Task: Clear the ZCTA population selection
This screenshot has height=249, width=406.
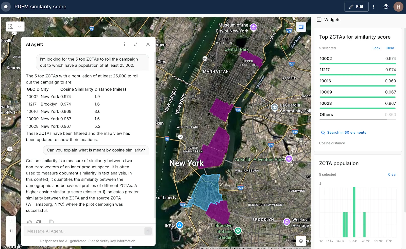Action: click(x=392, y=174)
